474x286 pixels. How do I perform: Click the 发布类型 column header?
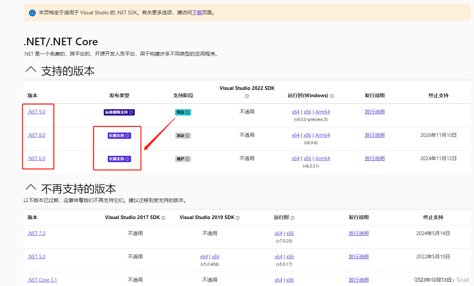119,96
